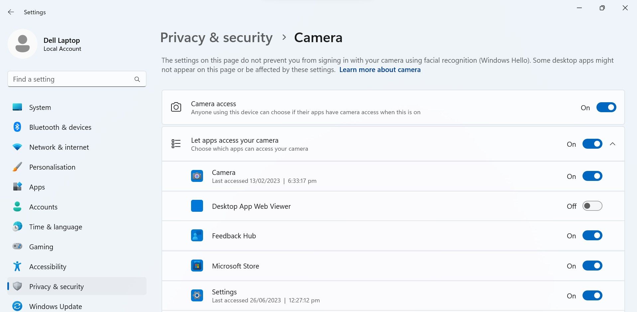Select the Accounts menu item
Viewport: 637px width, 312px height.
click(x=43, y=207)
